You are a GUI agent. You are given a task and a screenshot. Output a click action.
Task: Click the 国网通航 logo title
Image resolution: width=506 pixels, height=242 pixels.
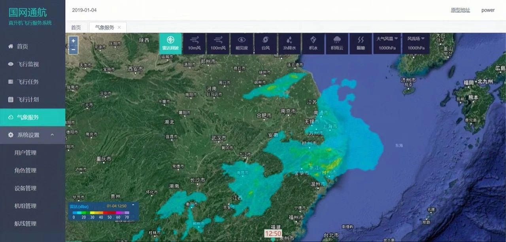[28, 12]
